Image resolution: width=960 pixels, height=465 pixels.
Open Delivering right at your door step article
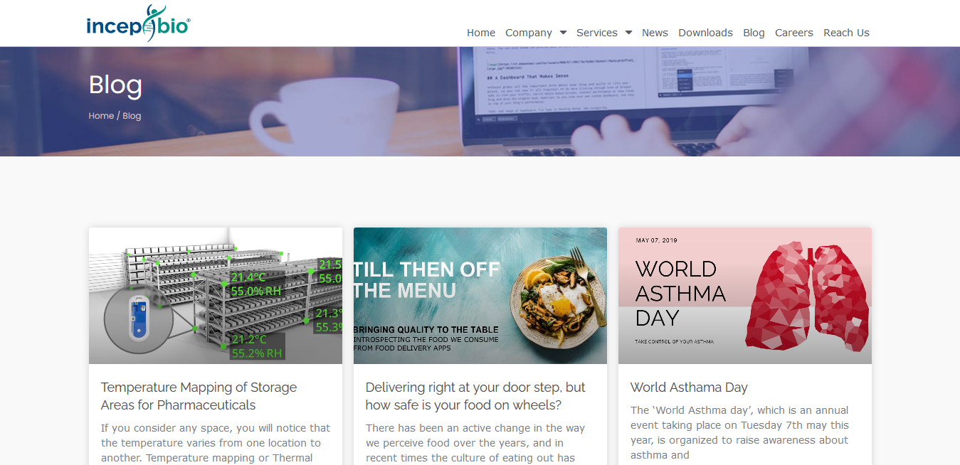pyautogui.click(x=475, y=396)
